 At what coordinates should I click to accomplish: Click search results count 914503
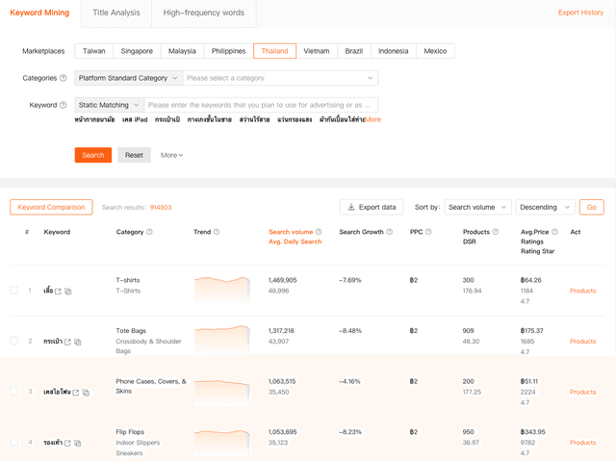161,207
